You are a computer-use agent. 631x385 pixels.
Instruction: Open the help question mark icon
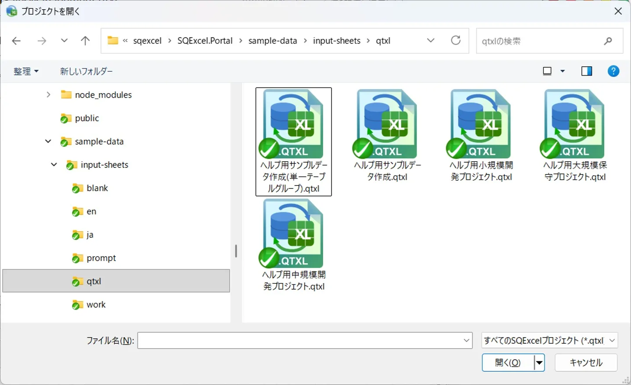coord(613,71)
